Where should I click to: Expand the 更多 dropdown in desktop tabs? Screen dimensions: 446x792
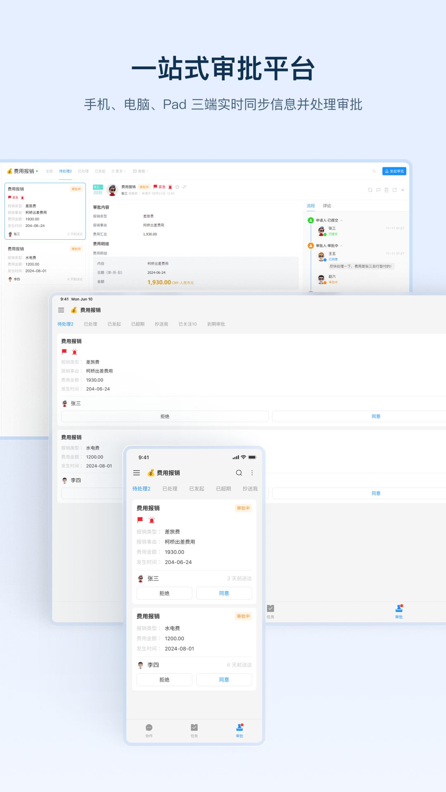(119, 171)
